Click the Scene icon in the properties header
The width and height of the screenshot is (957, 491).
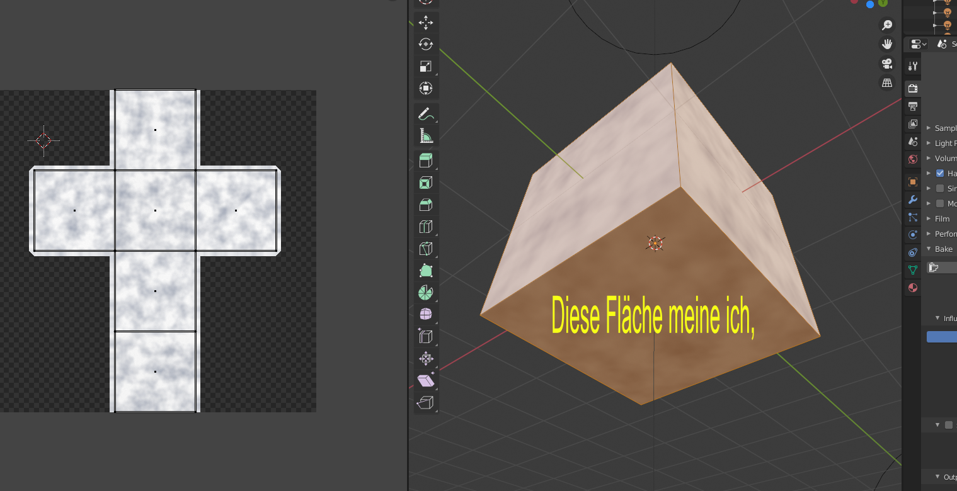(942, 44)
